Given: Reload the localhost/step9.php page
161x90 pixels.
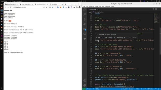Looking at the screenshot, I should (11, 7).
